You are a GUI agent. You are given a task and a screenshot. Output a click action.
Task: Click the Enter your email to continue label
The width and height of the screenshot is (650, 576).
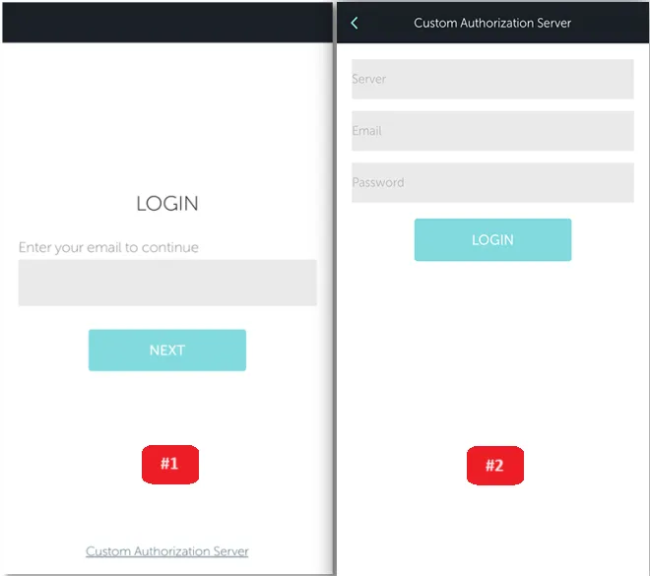pos(108,247)
